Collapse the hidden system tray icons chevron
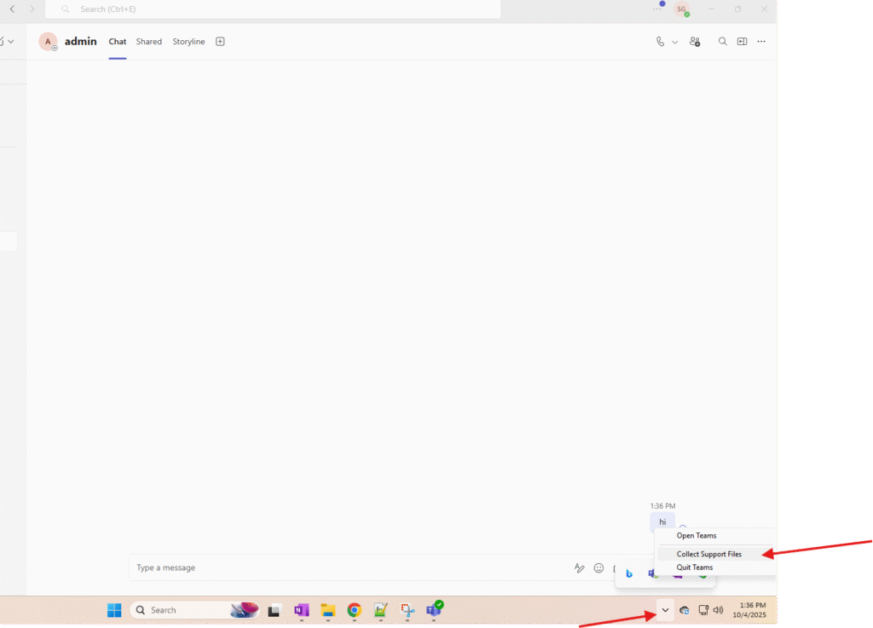This screenshot has height=628, width=873. tap(665, 610)
